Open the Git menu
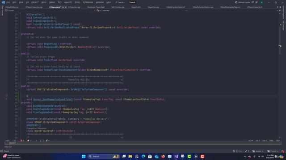The image size is (286, 160). pos(27,2)
